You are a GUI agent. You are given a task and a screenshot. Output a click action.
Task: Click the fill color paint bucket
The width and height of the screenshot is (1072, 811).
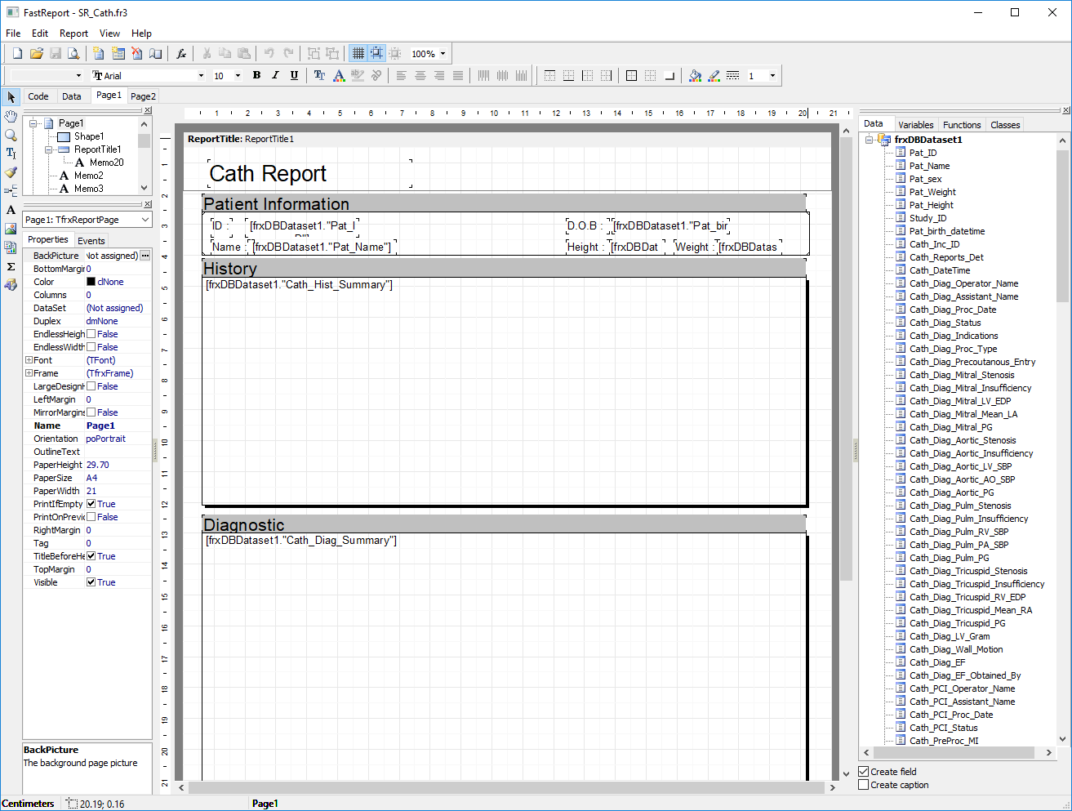(x=695, y=76)
